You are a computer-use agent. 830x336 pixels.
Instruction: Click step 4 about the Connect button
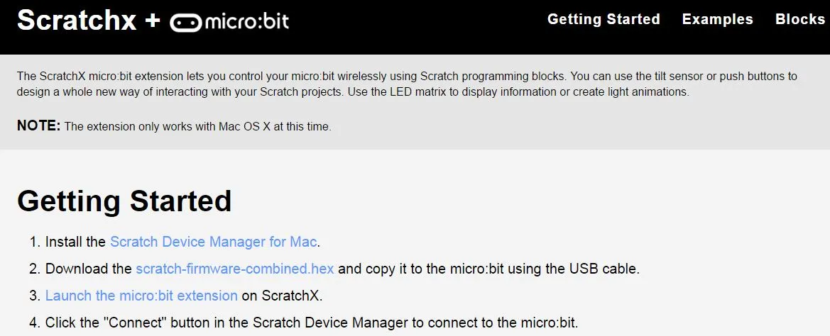312,323
